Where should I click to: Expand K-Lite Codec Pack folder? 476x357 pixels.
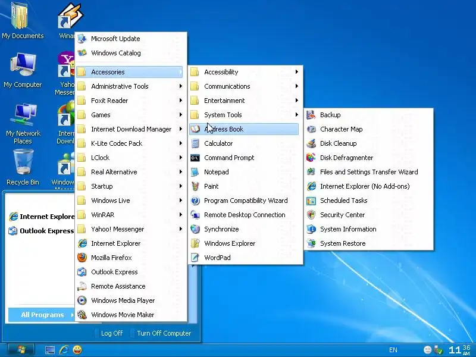130,143
